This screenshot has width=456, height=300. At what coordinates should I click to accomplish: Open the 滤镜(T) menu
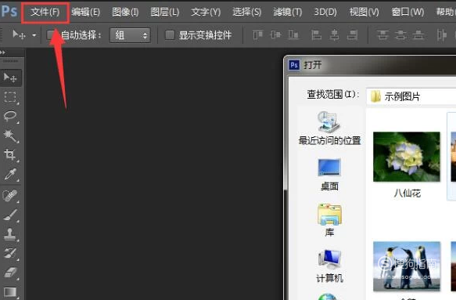[288, 13]
